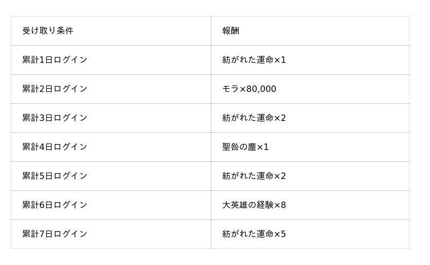
Task: Select the 累計4日ログイン cell
Action: (x=55, y=147)
